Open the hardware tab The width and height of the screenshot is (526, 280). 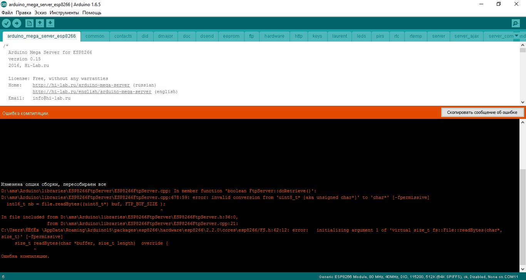(275, 36)
